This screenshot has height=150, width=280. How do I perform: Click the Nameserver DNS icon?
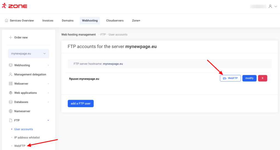[11, 111]
